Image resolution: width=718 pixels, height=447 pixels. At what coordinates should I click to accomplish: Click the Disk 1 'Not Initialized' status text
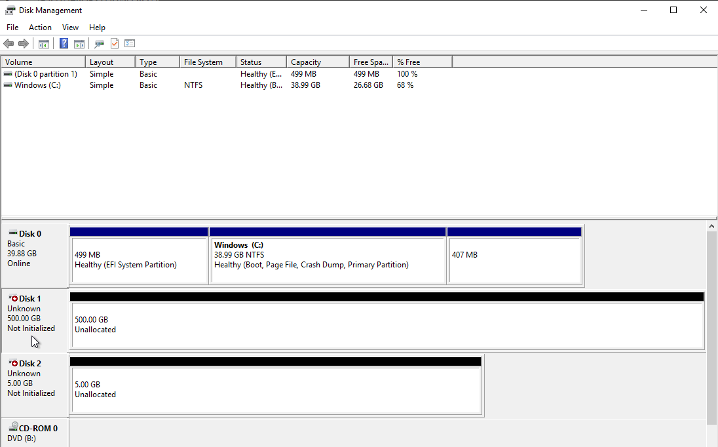(x=31, y=328)
